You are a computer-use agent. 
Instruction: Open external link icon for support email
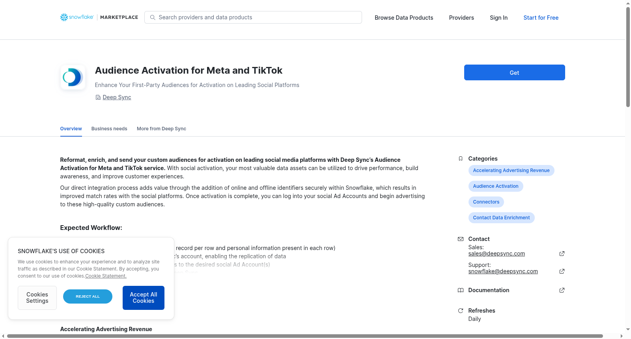pyautogui.click(x=562, y=271)
